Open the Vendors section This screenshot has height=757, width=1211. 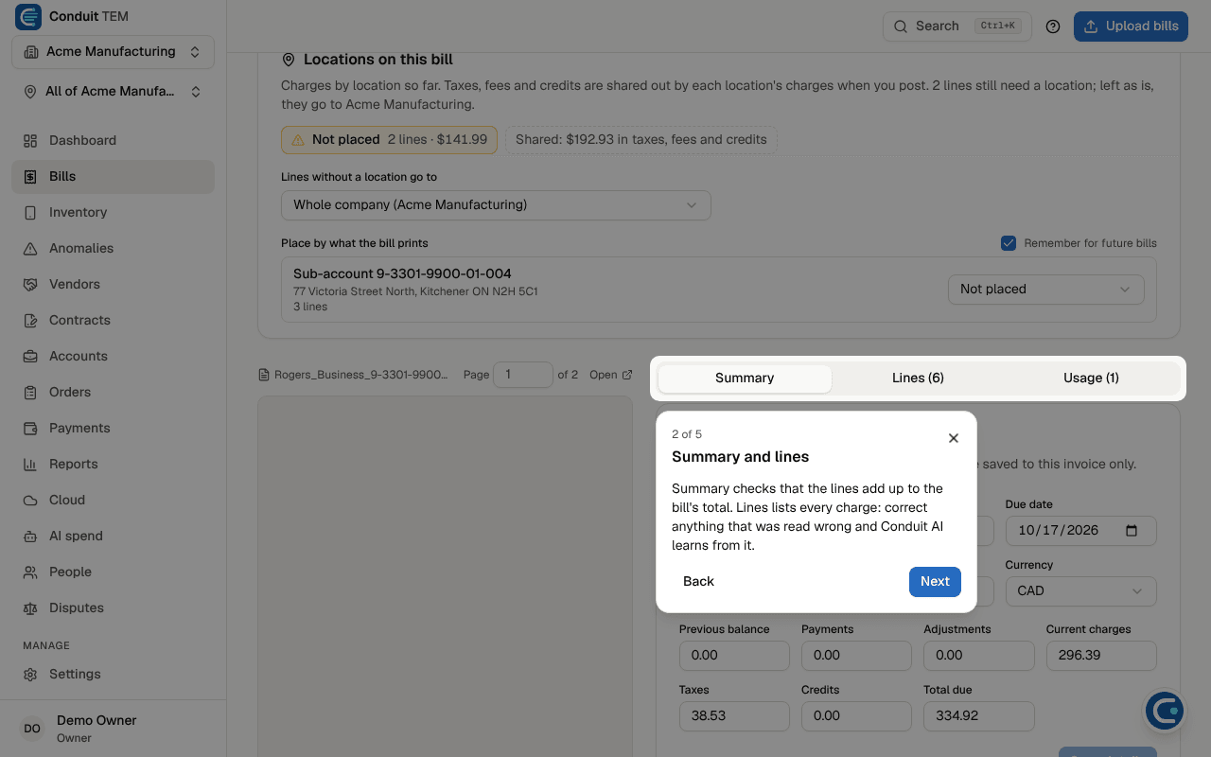click(113, 284)
